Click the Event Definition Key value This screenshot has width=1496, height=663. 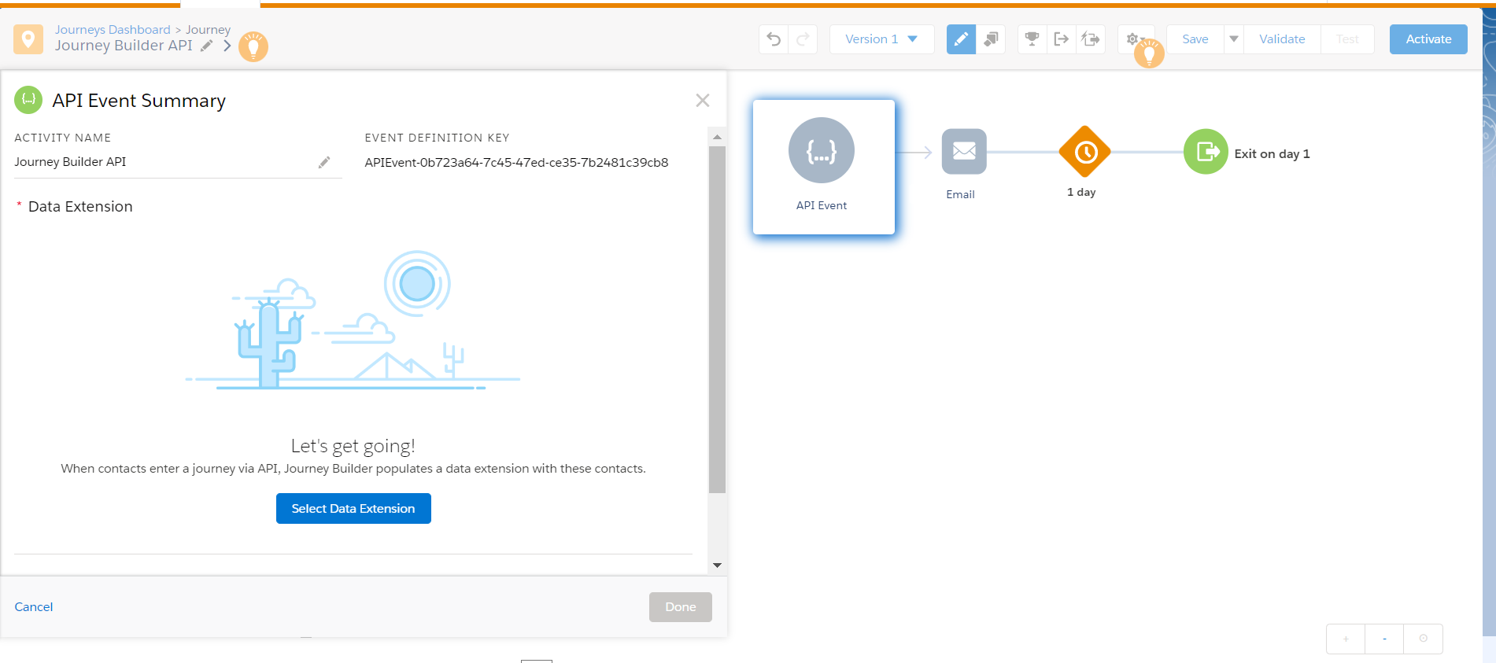tap(516, 163)
